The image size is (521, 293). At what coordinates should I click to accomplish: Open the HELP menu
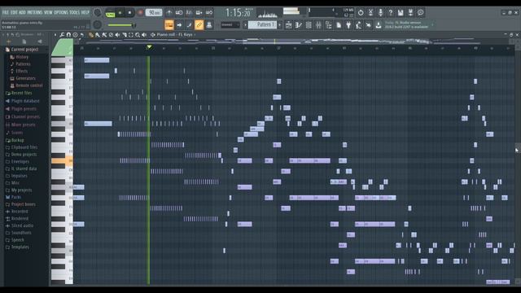[85, 12]
